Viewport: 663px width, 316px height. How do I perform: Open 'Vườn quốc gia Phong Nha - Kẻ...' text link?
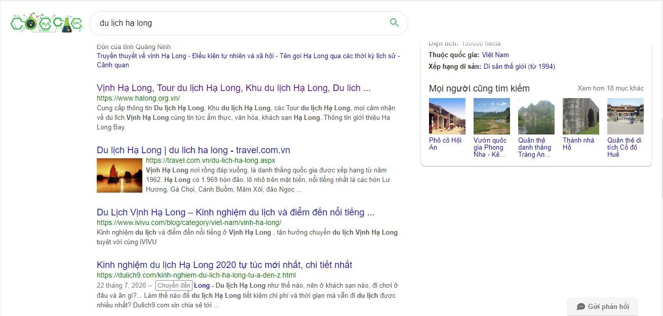[490, 147]
